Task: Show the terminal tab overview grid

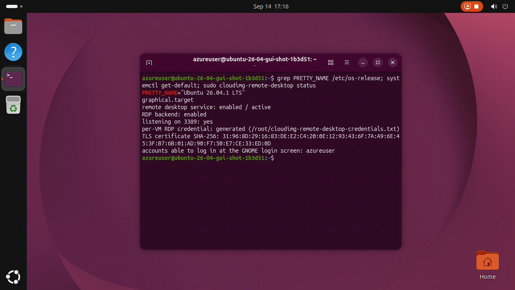Action: 331,62
